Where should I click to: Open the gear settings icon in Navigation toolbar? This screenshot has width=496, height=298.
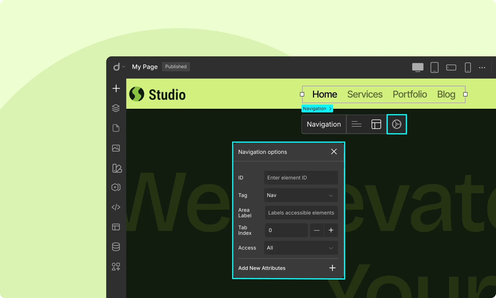coord(397,124)
